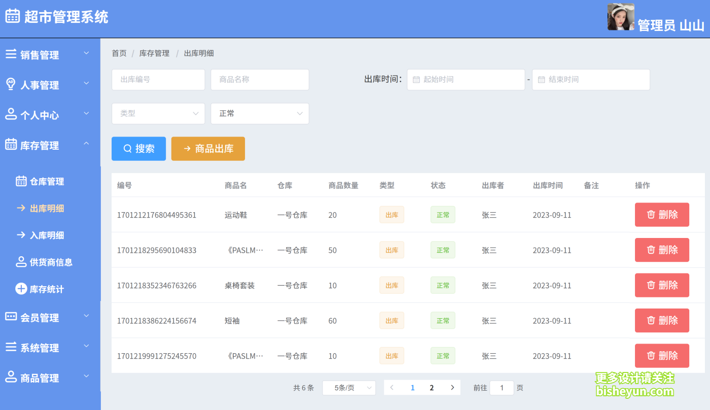Click the 前往 page number input
Image resolution: width=710 pixels, height=410 pixels.
[502, 388]
